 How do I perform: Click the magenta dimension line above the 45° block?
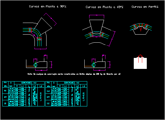pos(97,15)
